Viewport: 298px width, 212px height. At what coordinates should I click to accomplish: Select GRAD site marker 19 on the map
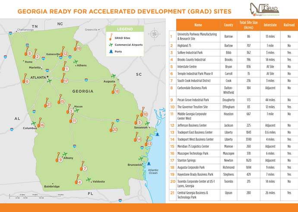[78, 46]
